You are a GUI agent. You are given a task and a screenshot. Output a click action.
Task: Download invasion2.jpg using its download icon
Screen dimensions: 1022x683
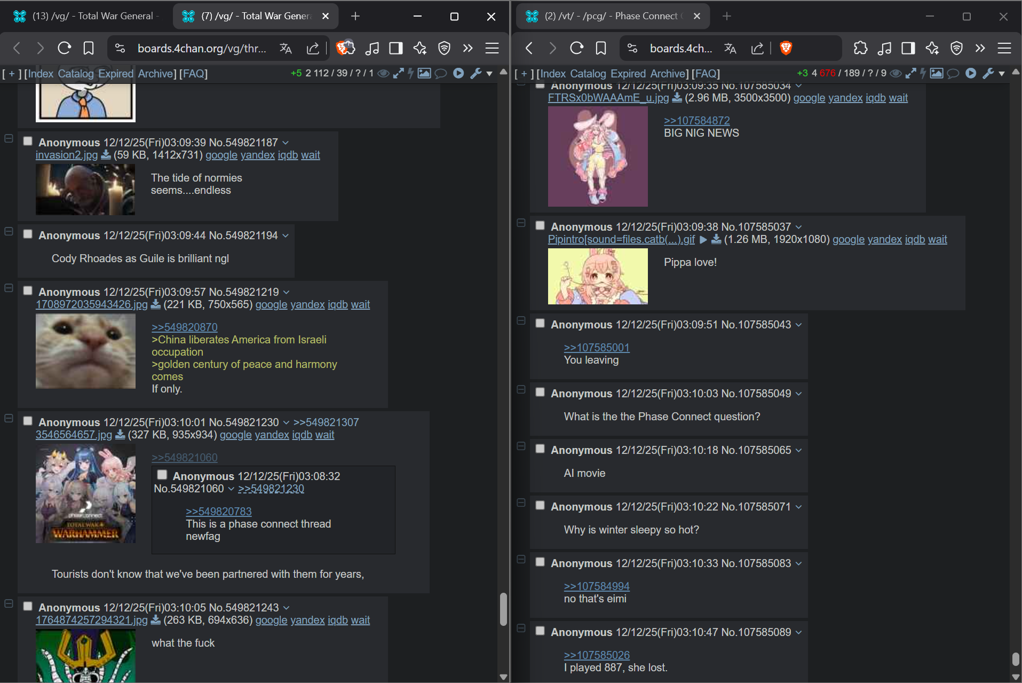click(106, 155)
